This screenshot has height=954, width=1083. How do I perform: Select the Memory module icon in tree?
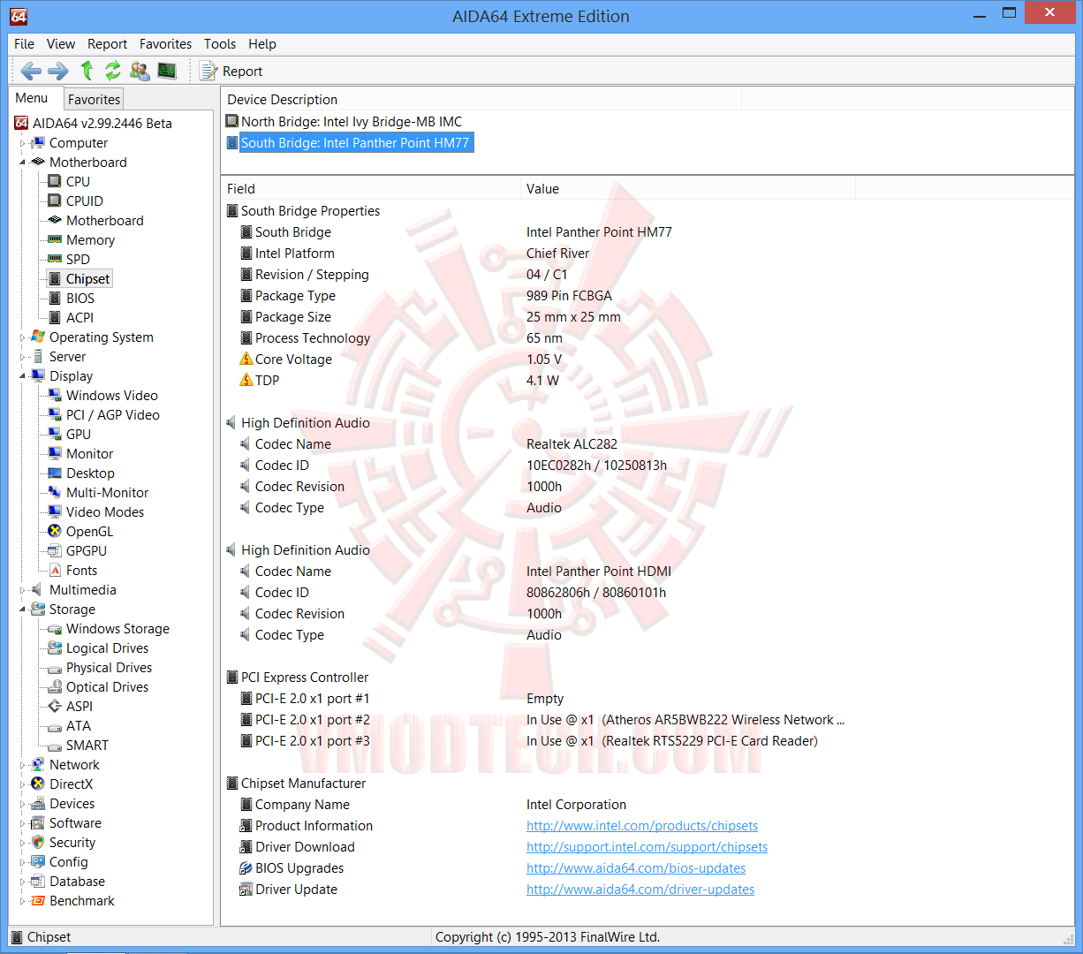[55, 239]
